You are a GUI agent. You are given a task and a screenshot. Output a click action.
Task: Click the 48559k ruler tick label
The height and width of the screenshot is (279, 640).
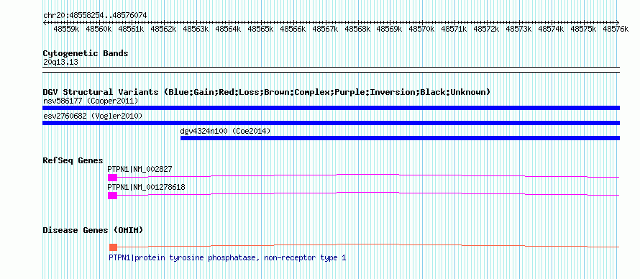pos(66,29)
